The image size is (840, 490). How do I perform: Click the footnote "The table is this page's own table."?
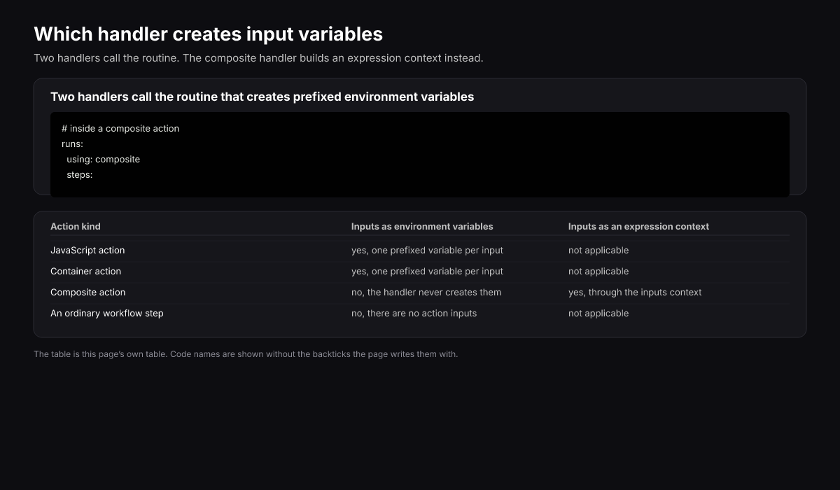point(100,354)
